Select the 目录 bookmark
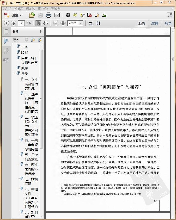176x220 pixels. (x=24, y=74)
